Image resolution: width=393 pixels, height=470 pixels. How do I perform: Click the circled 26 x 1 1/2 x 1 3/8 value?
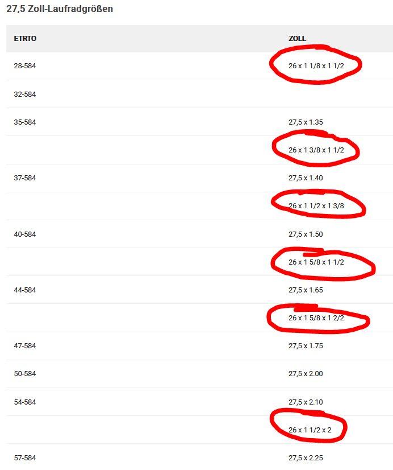pyautogui.click(x=316, y=206)
